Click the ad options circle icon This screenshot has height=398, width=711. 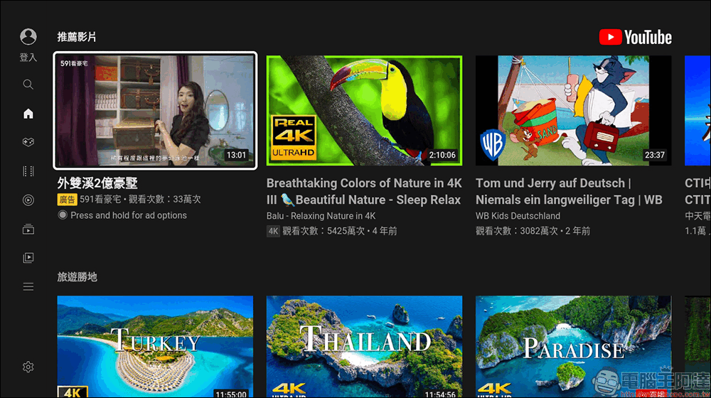pos(63,215)
